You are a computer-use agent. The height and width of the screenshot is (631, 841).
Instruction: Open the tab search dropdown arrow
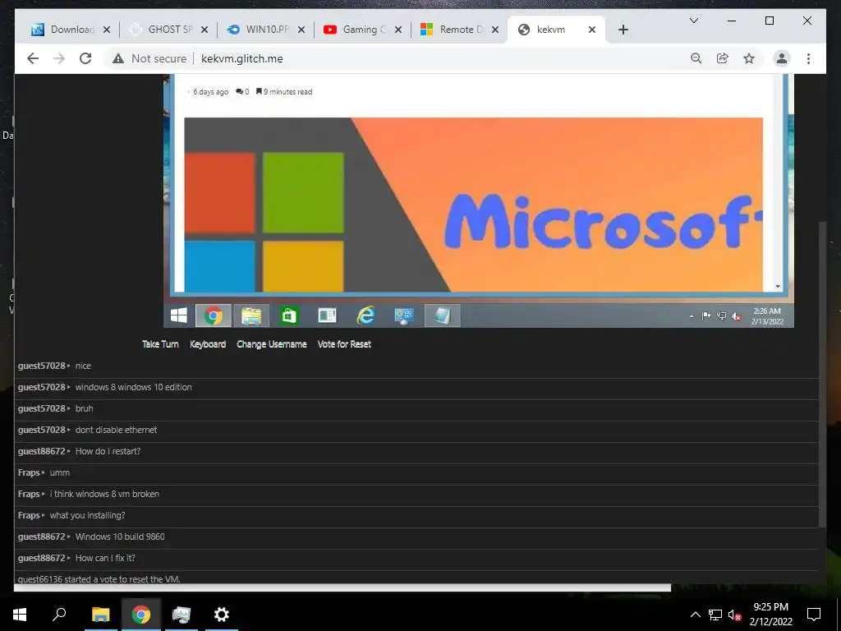pyautogui.click(x=693, y=21)
